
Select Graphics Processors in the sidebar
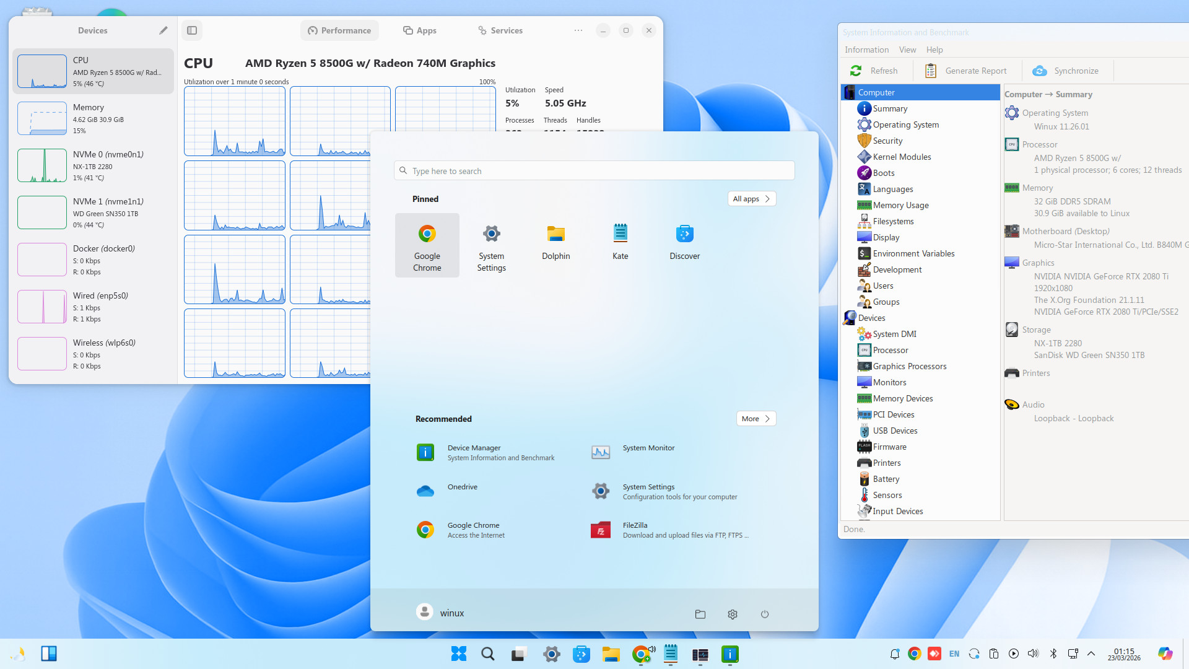pyautogui.click(x=908, y=366)
